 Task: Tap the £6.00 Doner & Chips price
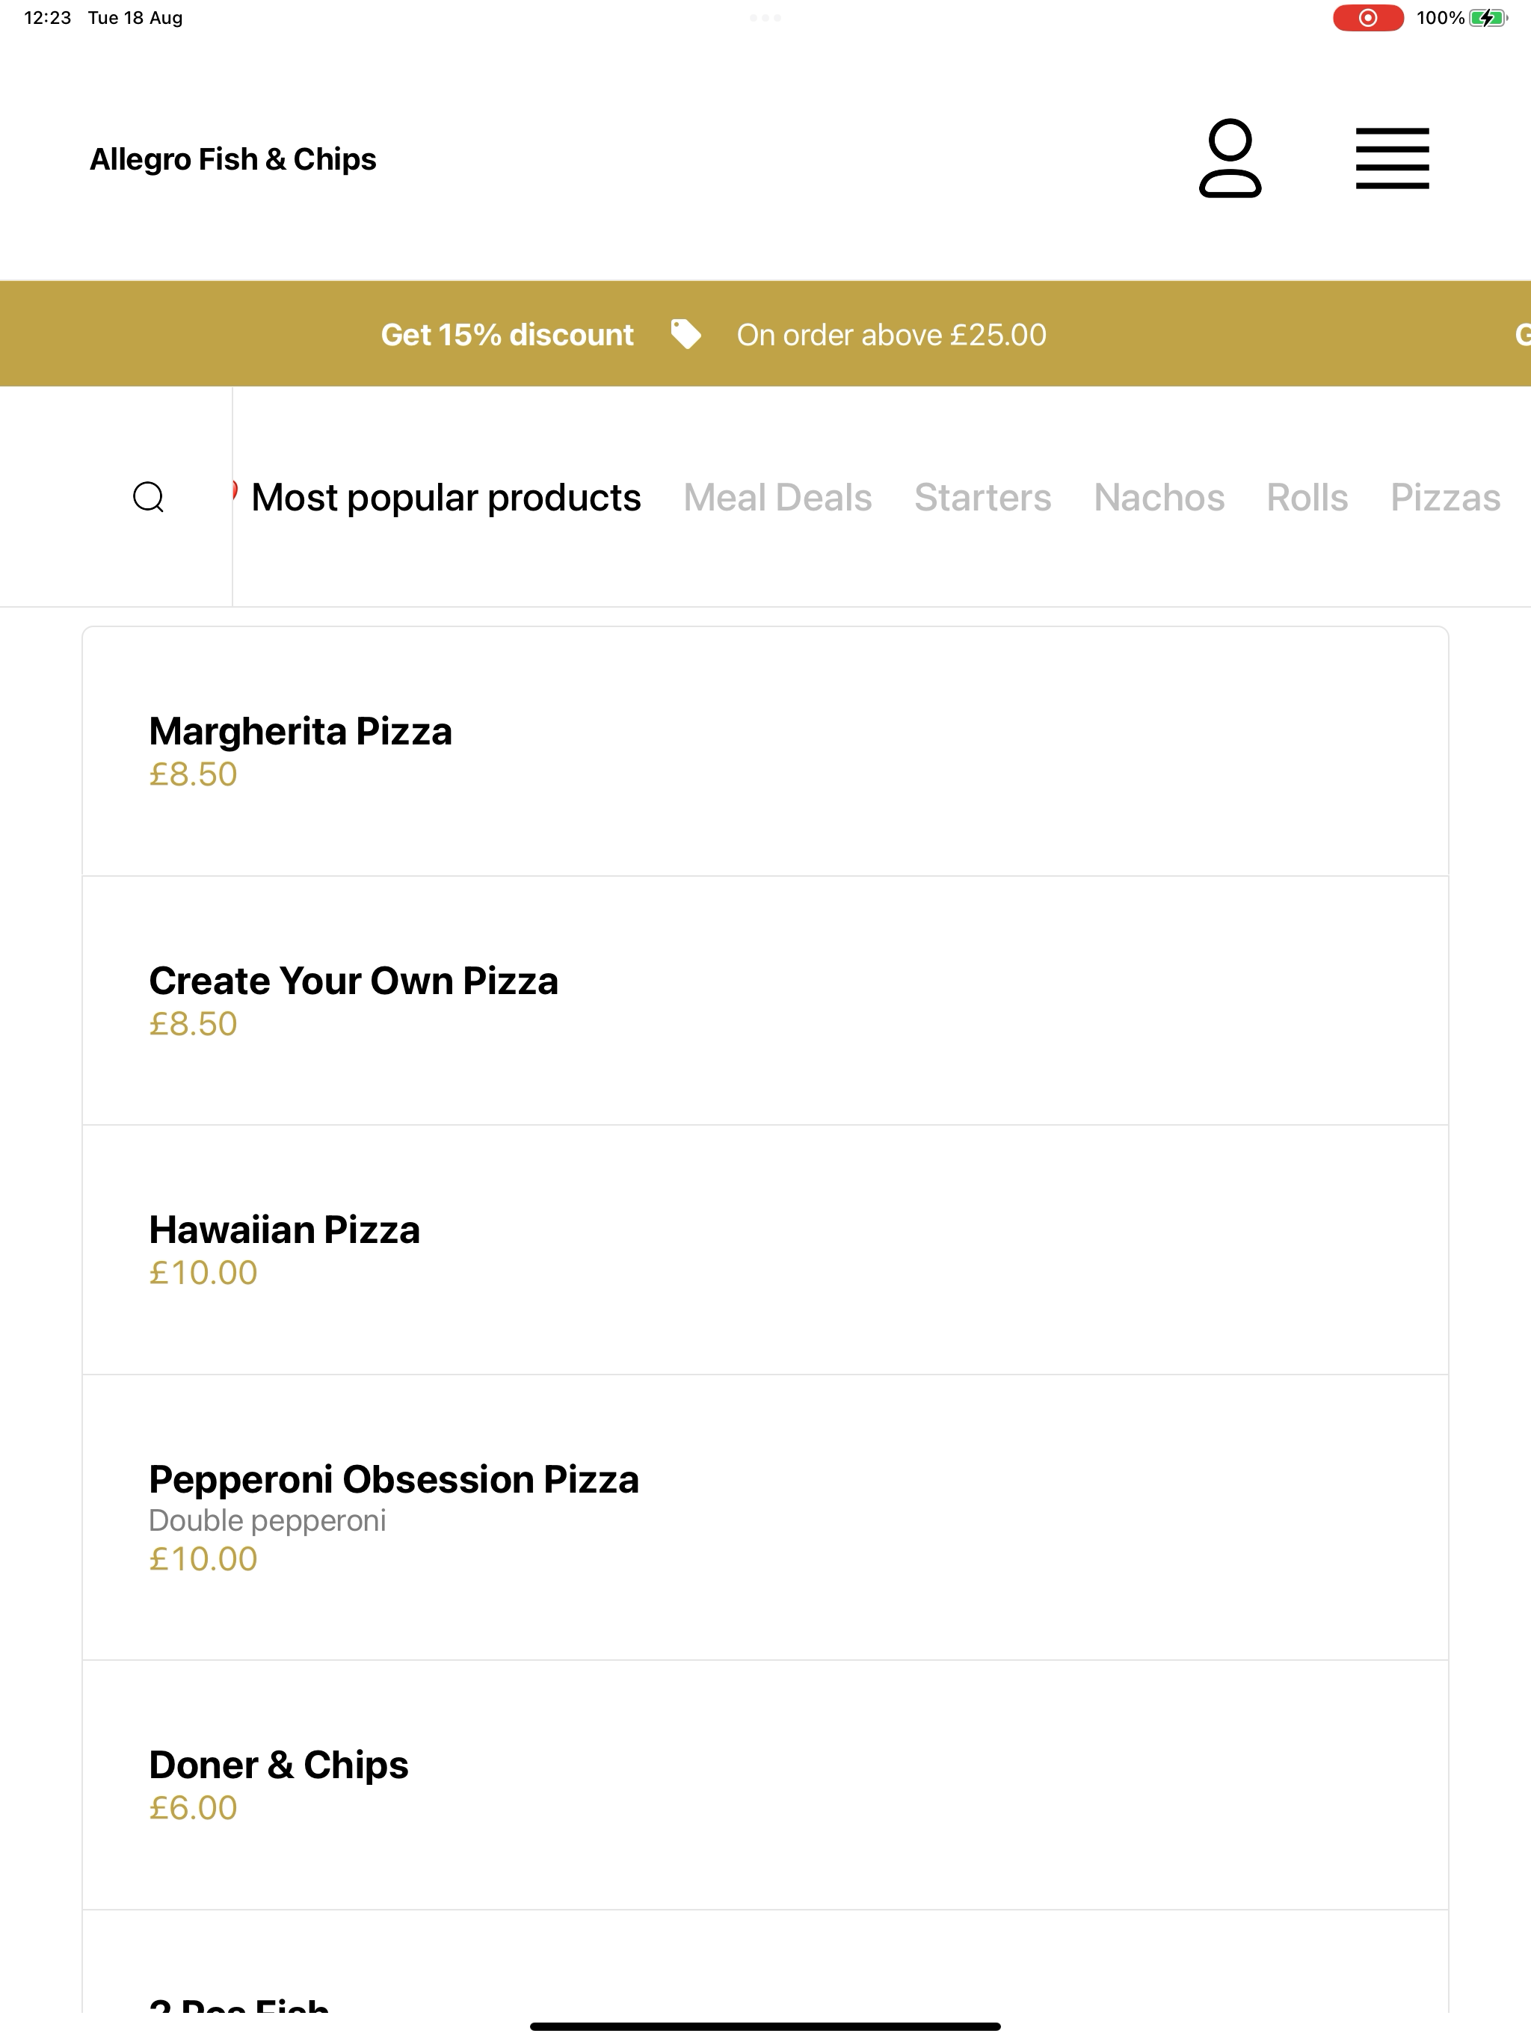tap(193, 1807)
